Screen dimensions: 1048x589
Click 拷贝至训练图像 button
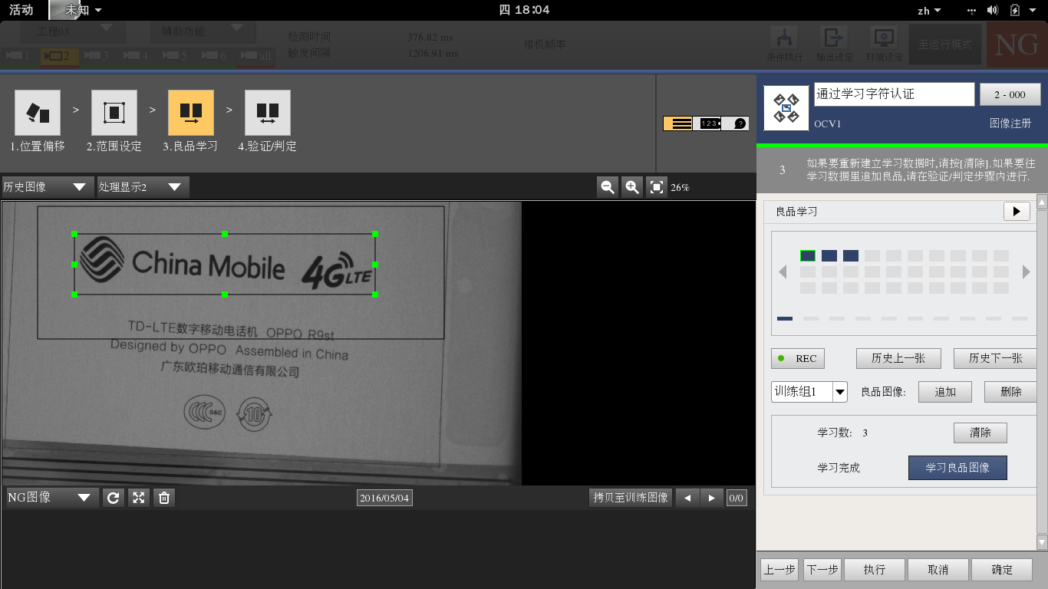click(631, 498)
